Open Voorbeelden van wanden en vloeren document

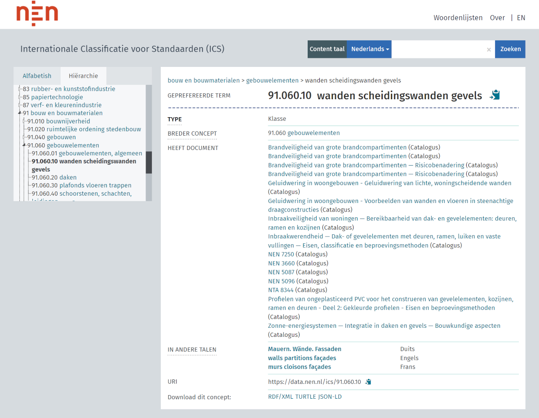pyautogui.click(x=391, y=205)
